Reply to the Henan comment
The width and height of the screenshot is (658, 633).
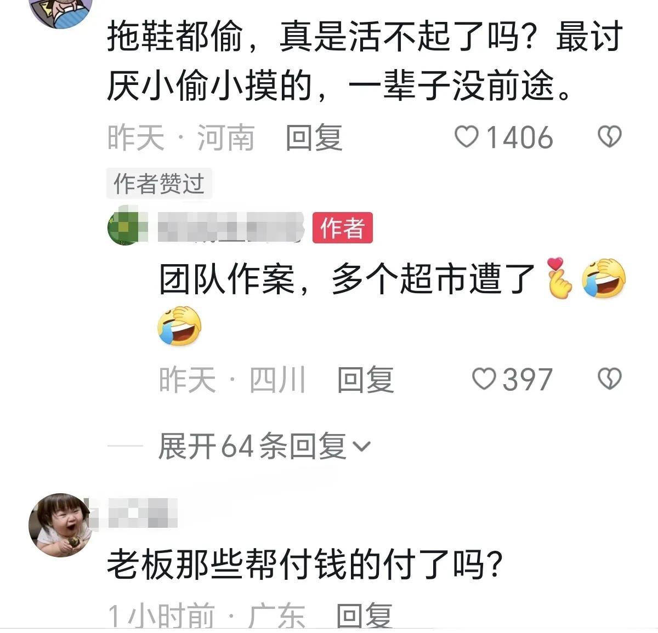(x=314, y=137)
